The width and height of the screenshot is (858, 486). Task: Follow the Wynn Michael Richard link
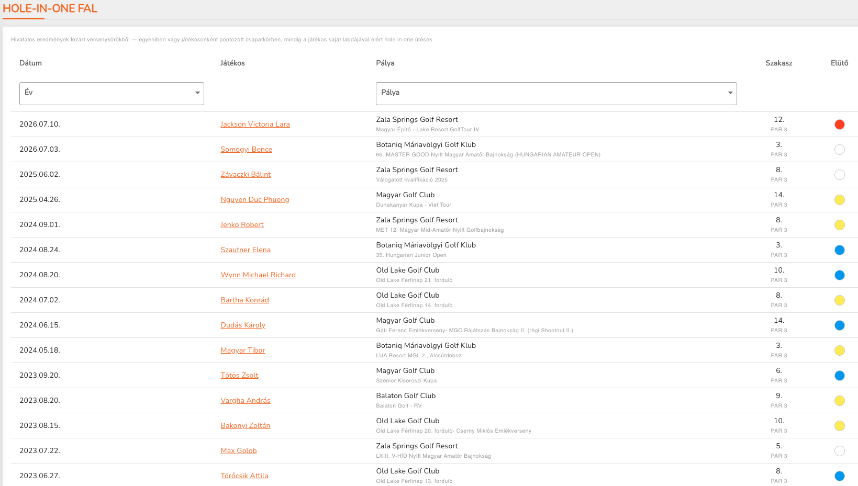pos(258,275)
